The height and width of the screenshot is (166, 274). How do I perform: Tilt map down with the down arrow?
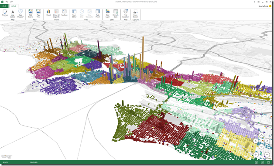261,146
